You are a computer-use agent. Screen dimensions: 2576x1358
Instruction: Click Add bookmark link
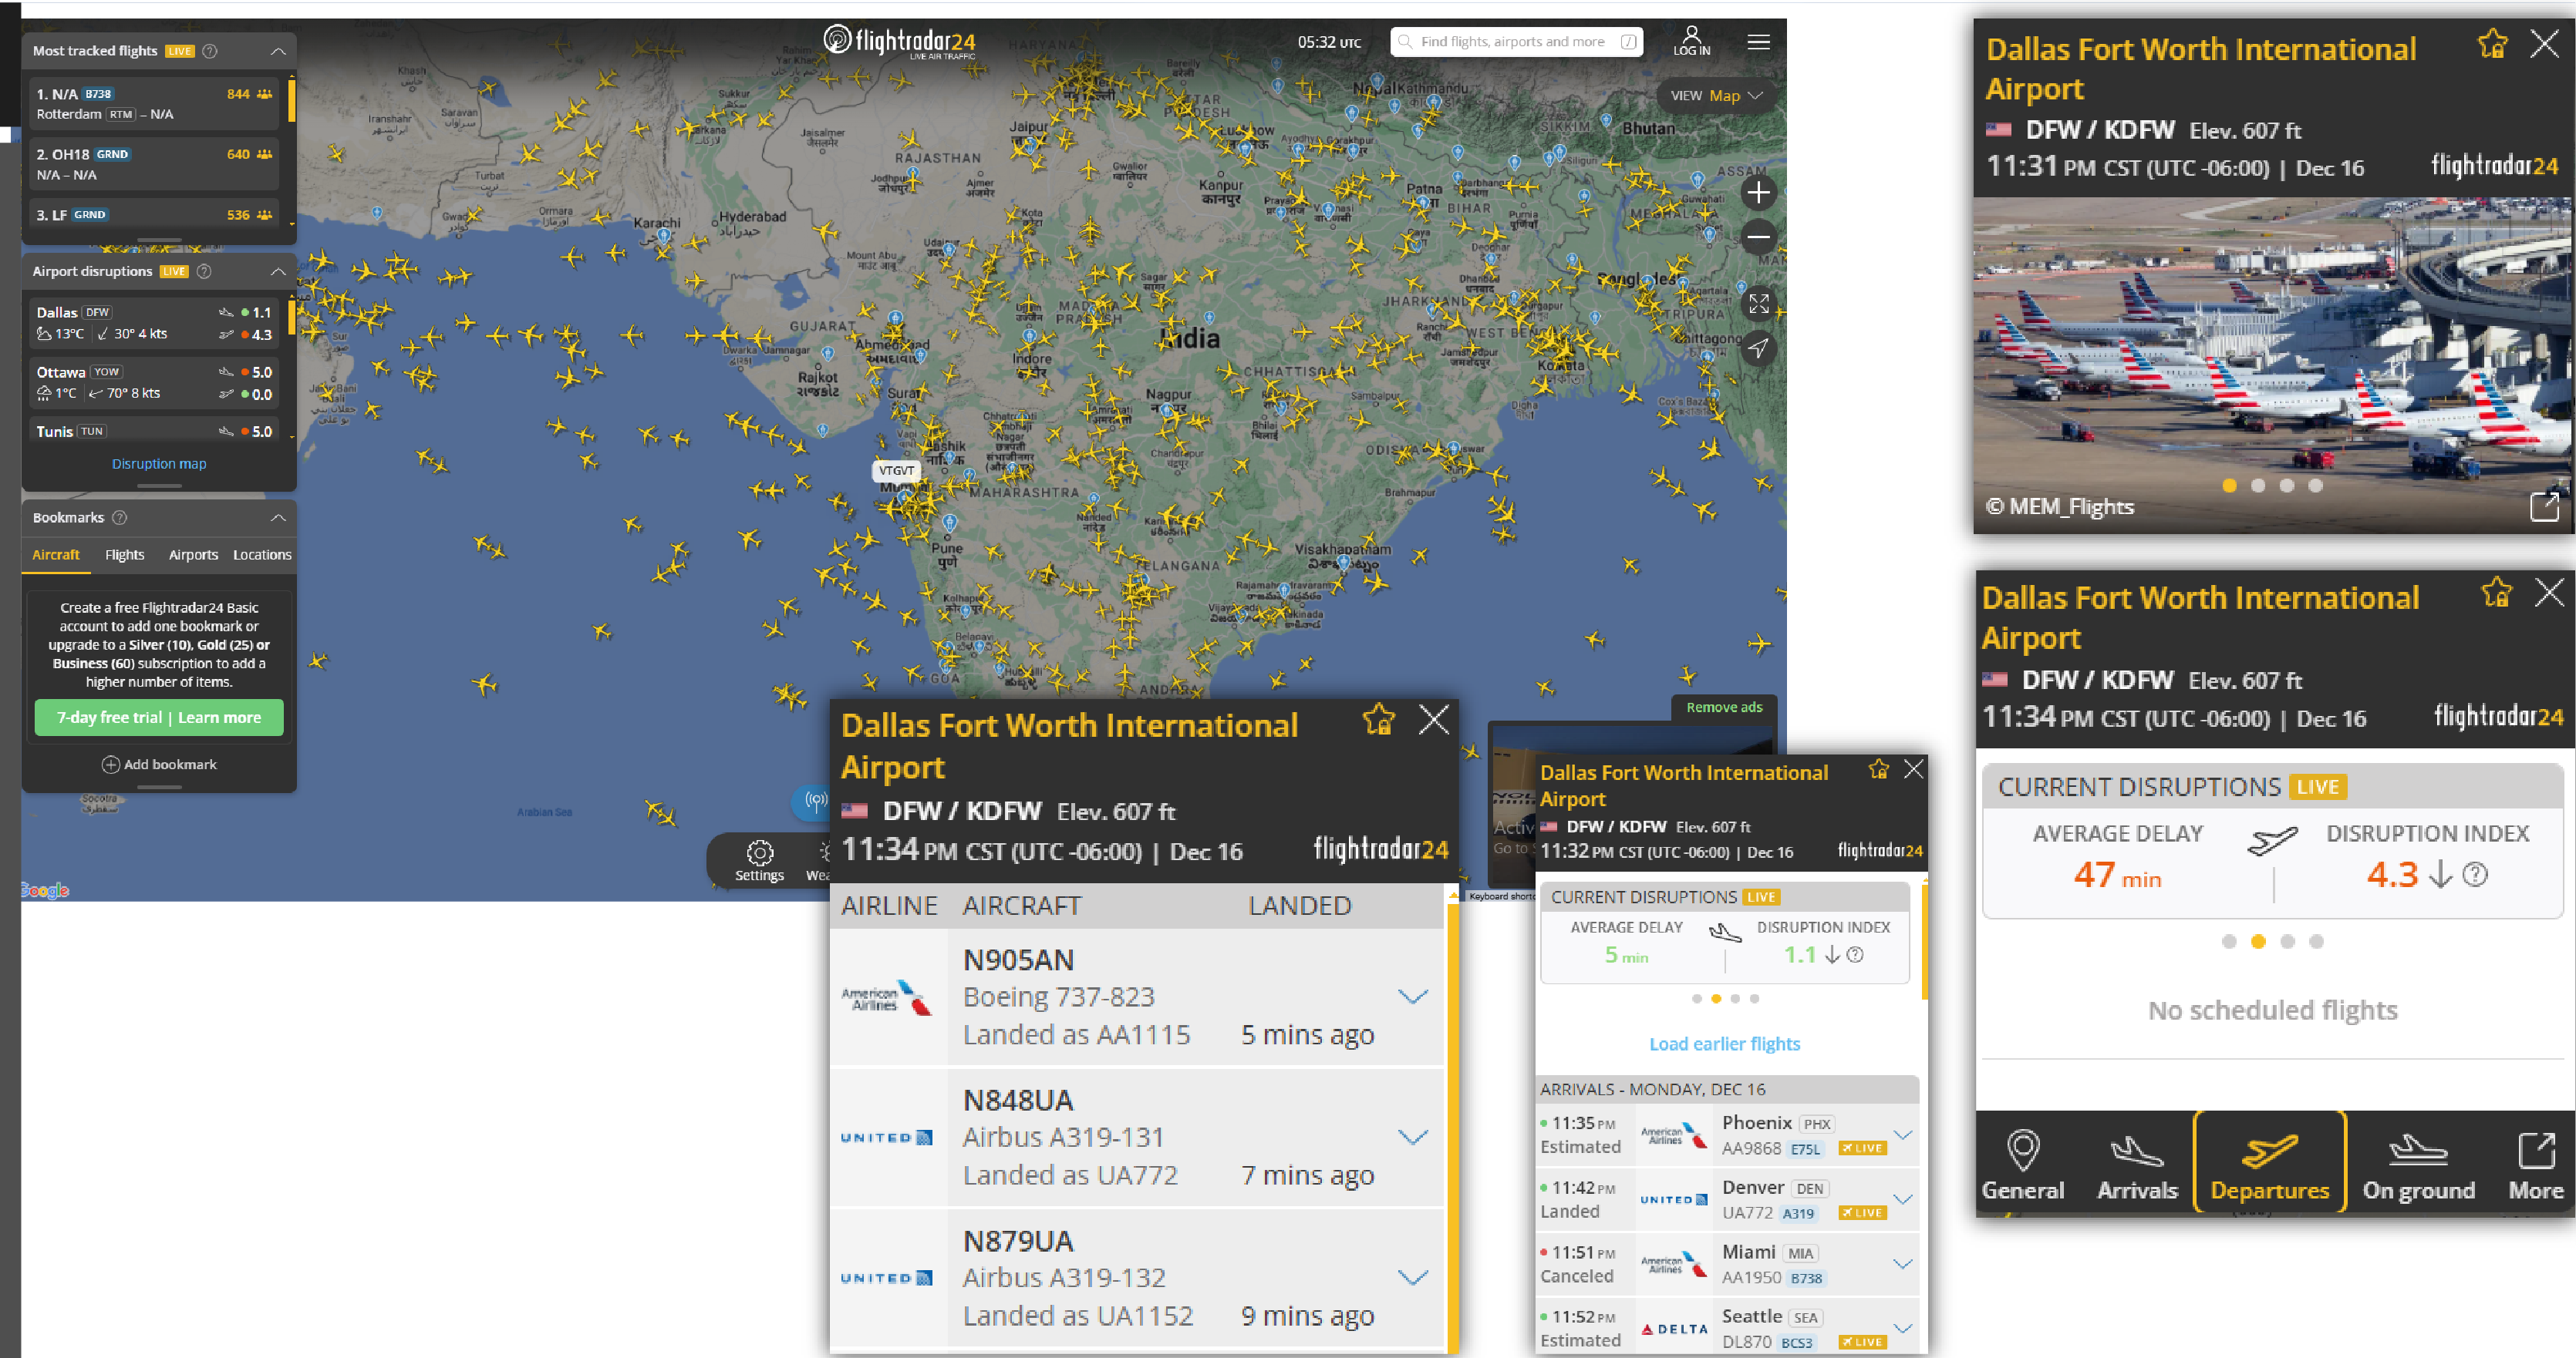coord(157,761)
